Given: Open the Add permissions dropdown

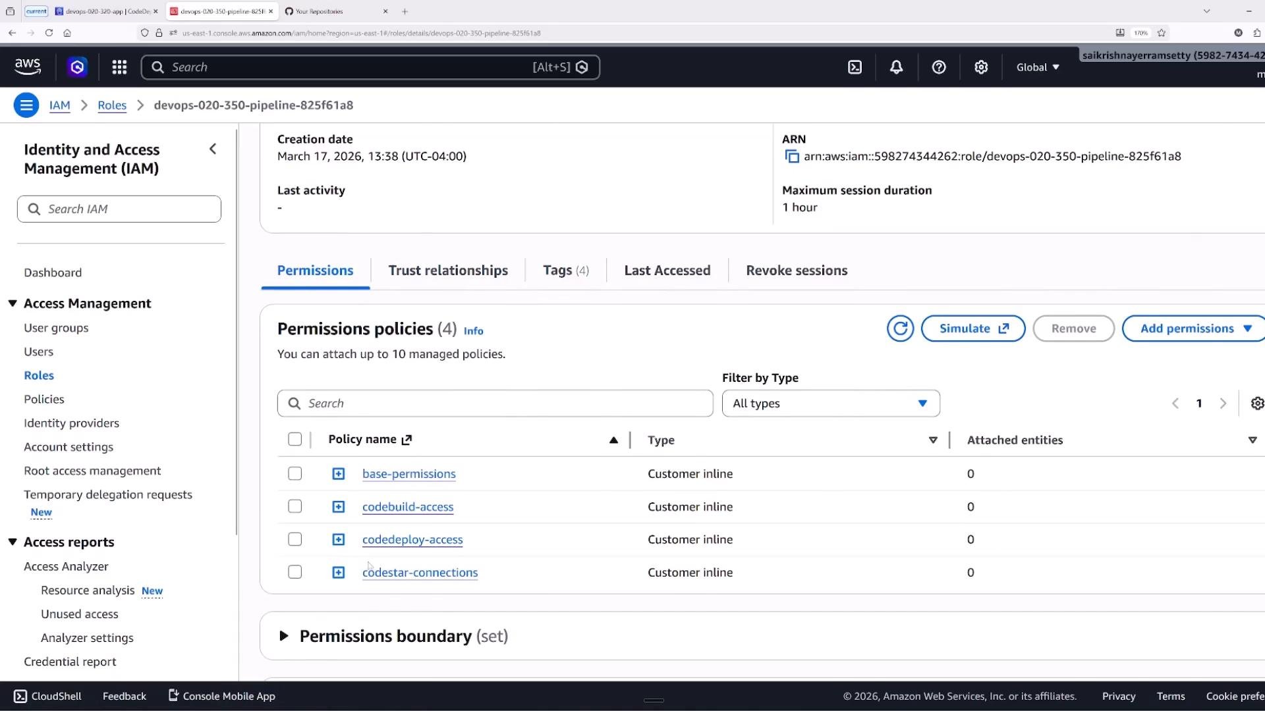Looking at the screenshot, I should point(1195,329).
